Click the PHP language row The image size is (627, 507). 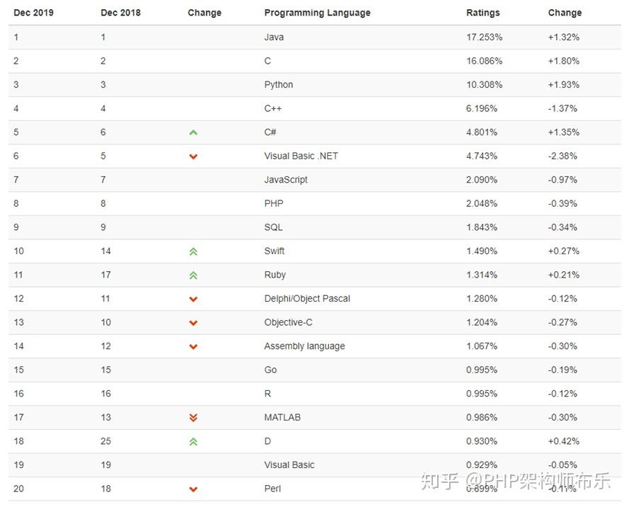pos(273,203)
